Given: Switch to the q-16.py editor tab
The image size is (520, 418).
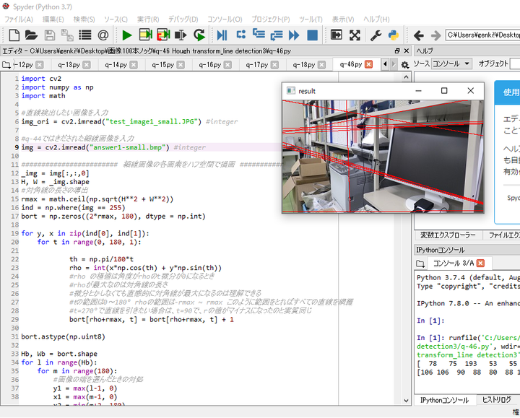Looking at the screenshot, I should point(209,64).
